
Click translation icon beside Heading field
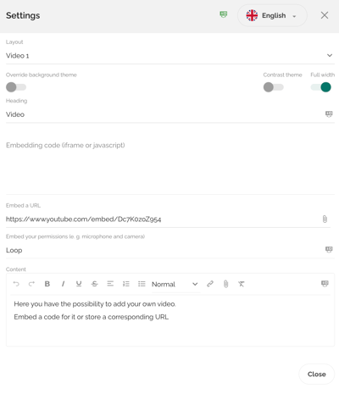pyautogui.click(x=329, y=114)
